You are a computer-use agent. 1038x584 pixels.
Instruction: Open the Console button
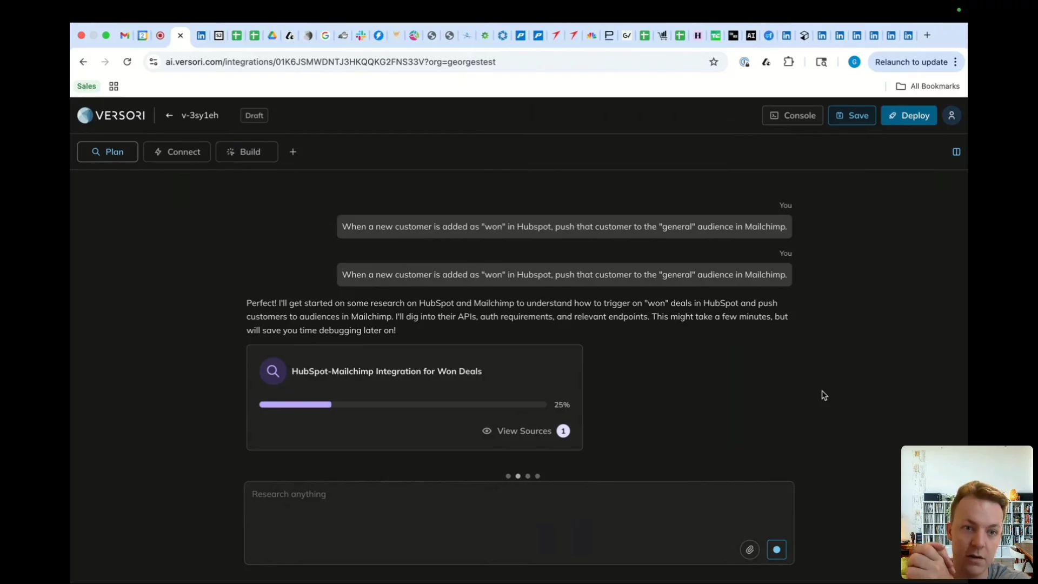pos(792,116)
